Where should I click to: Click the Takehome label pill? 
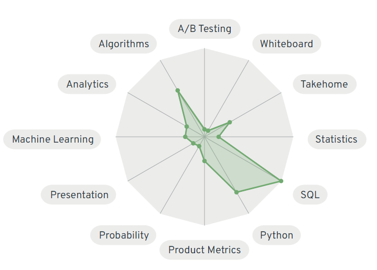324,84
